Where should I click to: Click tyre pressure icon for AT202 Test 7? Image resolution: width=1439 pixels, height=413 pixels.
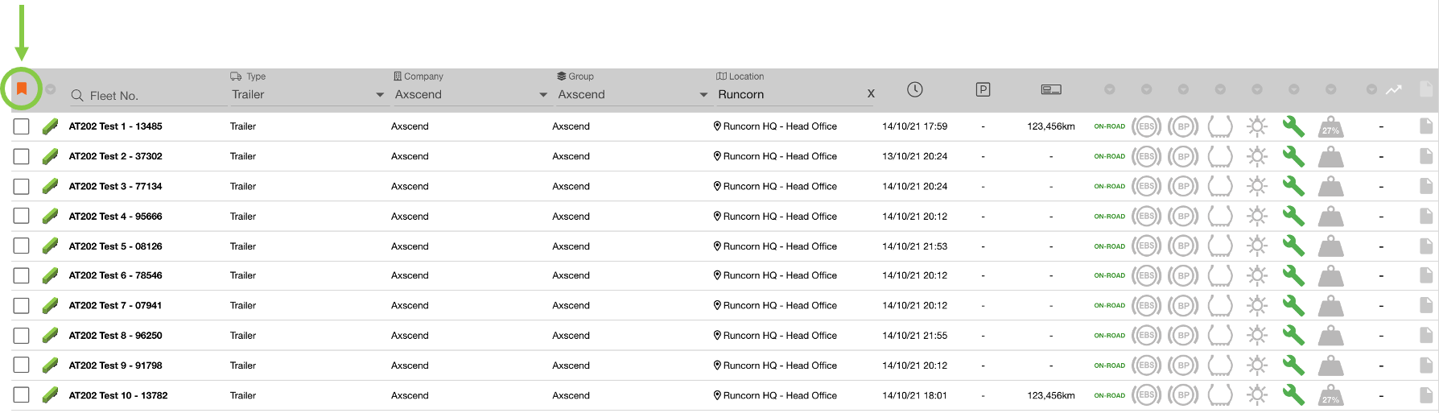pos(1220,306)
